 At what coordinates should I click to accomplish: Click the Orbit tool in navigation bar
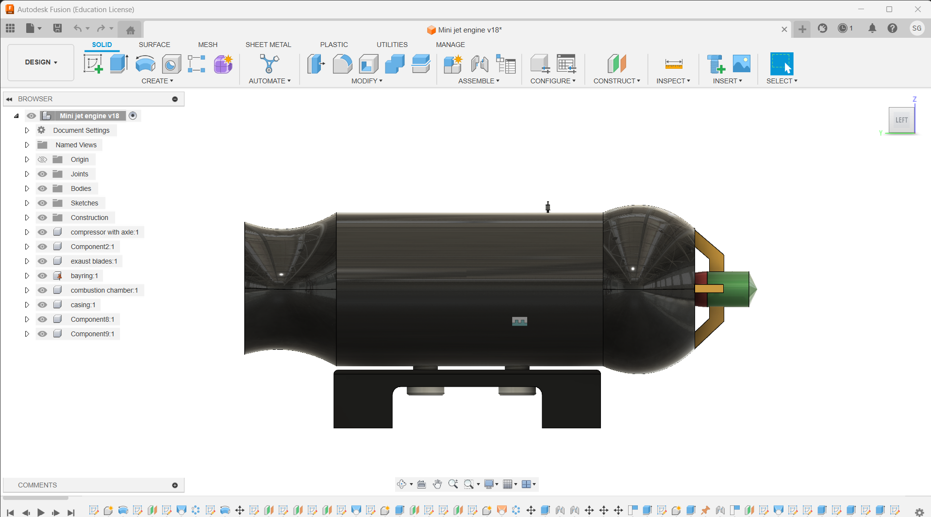click(x=401, y=484)
